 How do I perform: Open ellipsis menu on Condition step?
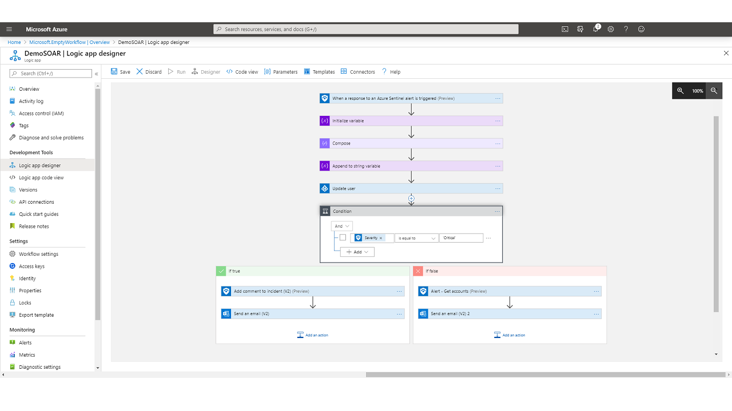[497, 211]
